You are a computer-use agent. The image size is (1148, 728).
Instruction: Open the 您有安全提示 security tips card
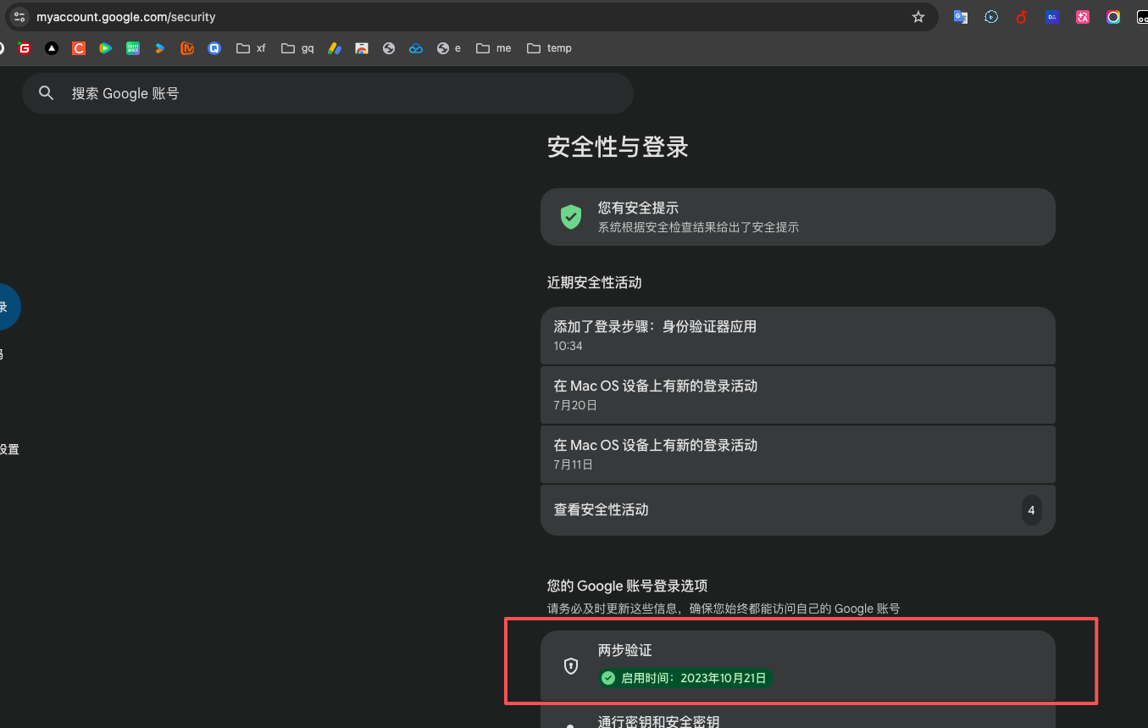(x=798, y=217)
